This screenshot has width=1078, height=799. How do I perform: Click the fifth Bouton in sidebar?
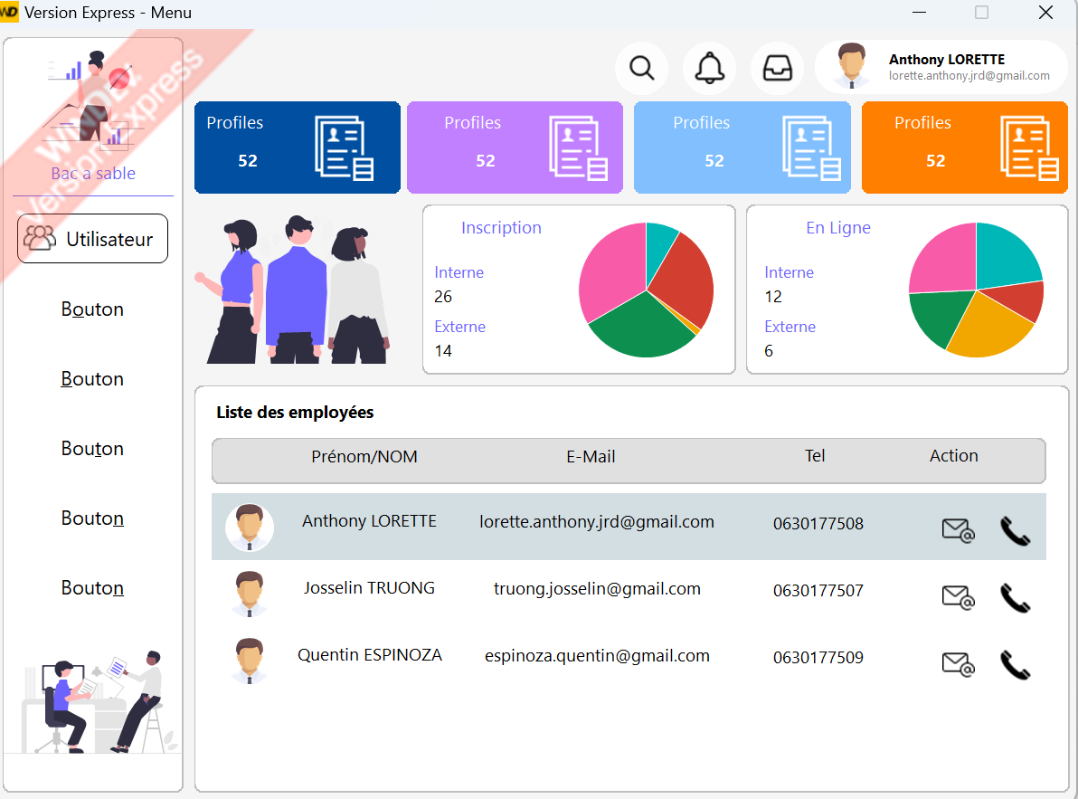[92, 588]
